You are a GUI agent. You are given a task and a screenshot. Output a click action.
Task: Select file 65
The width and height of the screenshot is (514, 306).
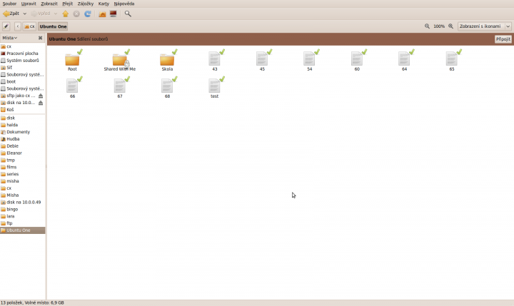[x=452, y=61]
